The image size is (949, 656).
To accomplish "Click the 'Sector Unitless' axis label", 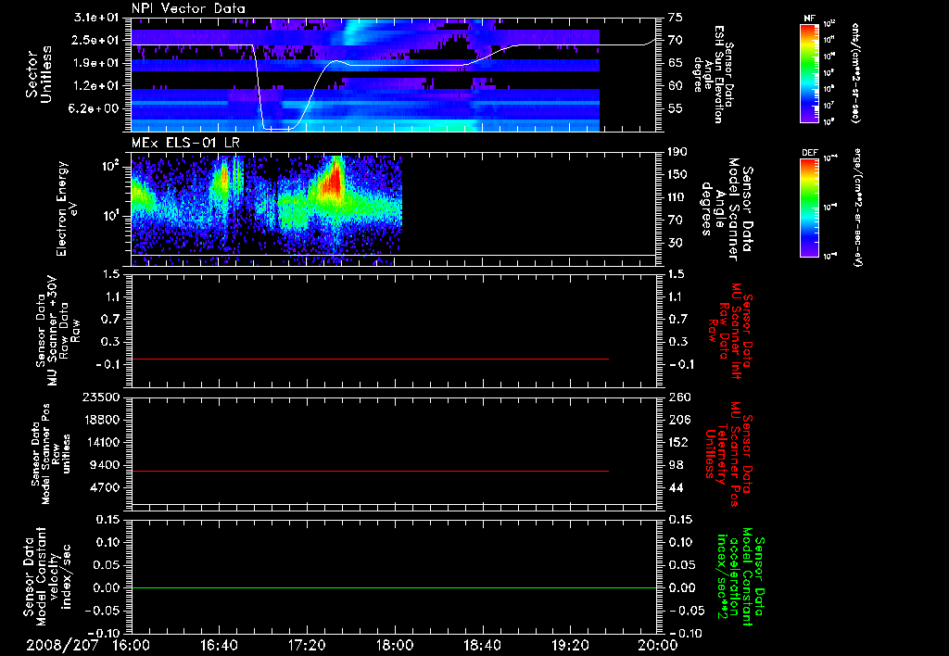I will pos(38,74).
